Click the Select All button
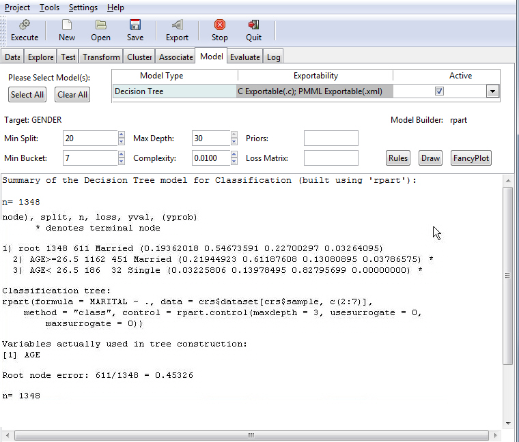 27,95
